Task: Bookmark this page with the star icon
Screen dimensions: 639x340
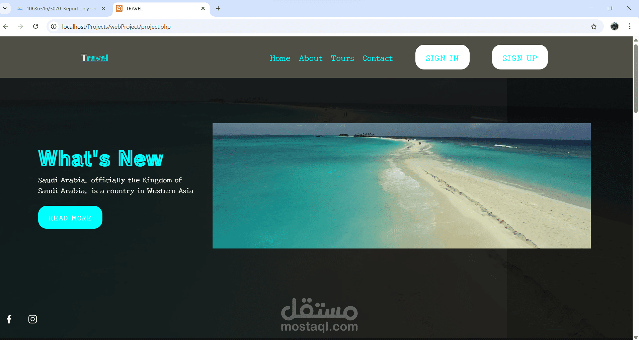Action: click(x=594, y=27)
